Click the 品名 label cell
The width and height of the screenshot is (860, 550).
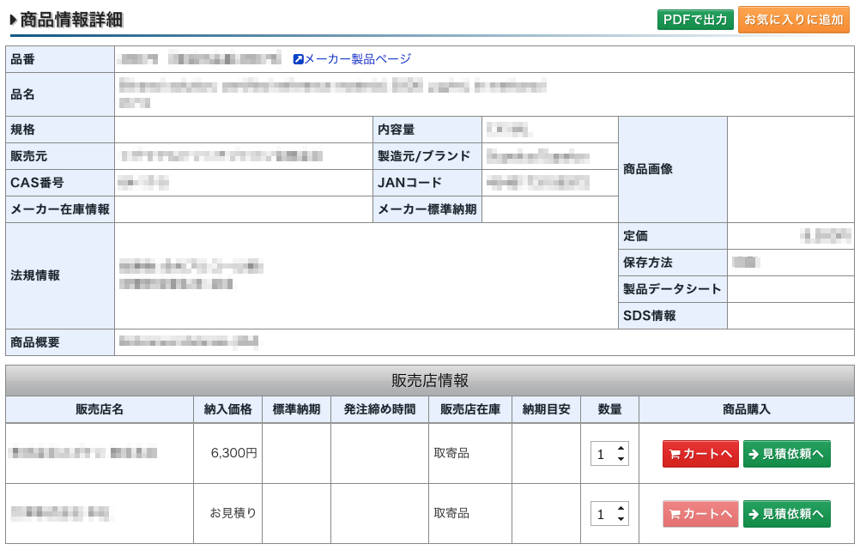(x=60, y=94)
